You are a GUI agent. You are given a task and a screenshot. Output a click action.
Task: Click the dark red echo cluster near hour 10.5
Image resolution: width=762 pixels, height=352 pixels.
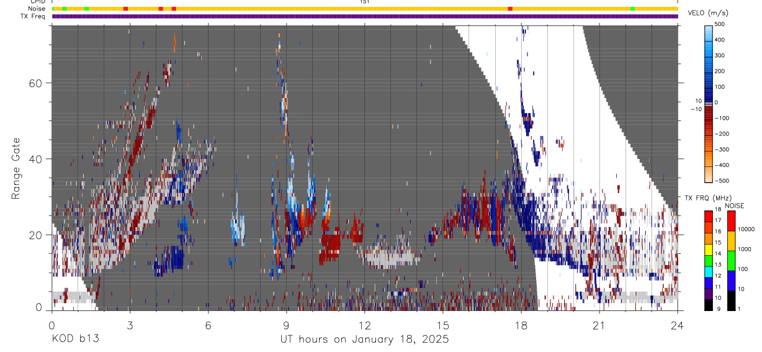coord(330,243)
